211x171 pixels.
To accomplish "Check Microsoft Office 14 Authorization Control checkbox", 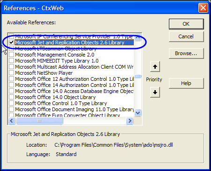I will [x=11, y=85].
